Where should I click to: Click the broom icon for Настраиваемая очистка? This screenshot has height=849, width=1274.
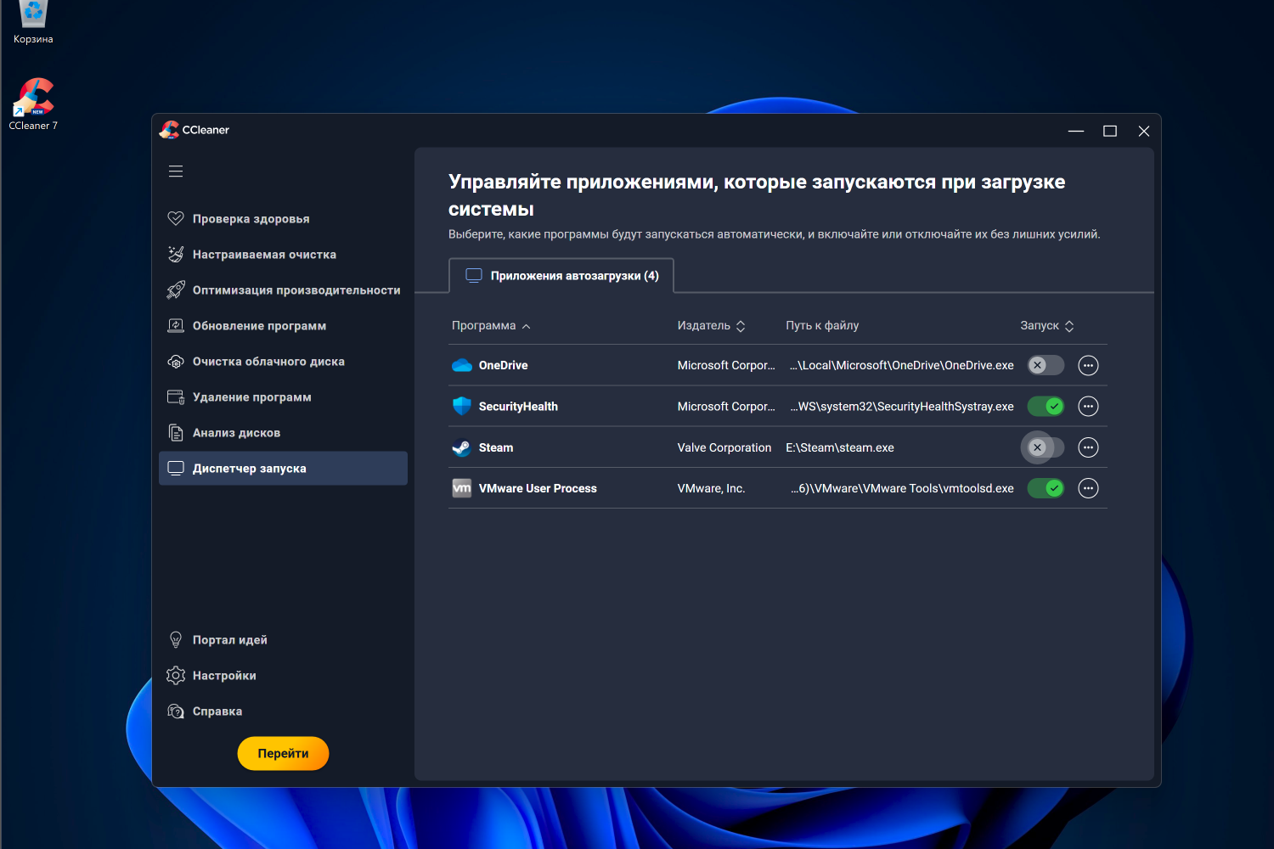click(176, 254)
